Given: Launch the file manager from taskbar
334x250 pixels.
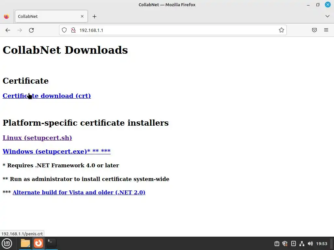Looking at the screenshot, I should tap(25, 243).
